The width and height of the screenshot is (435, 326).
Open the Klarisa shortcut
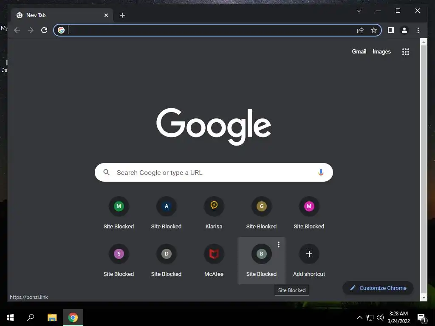click(214, 213)
